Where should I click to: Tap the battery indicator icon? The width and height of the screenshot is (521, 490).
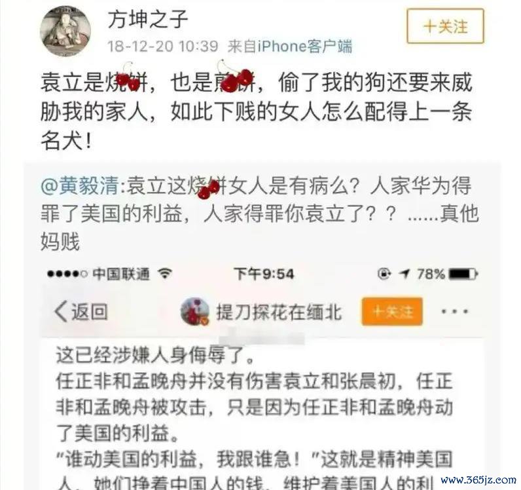point(463,274)
